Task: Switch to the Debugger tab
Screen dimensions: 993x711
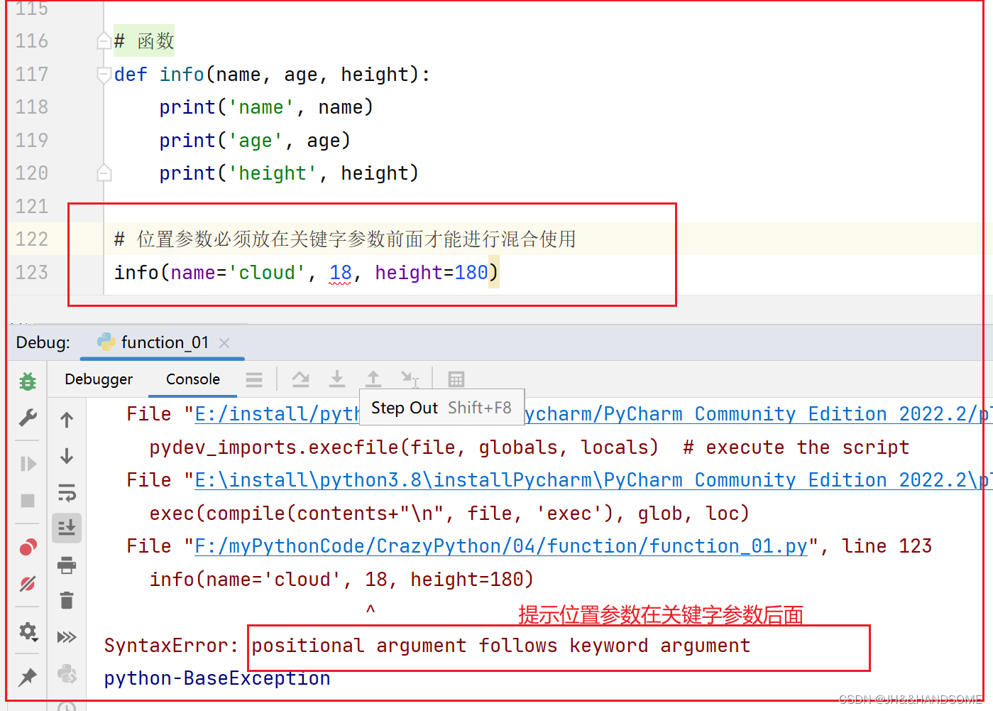Action: (x=99, y=379)
